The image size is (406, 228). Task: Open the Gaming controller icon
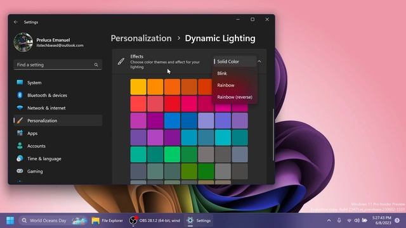click(x=20, y=171)
